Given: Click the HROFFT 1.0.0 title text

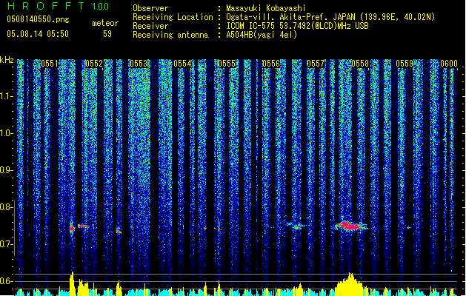Looking at the screenshot, I should (58, 6).
